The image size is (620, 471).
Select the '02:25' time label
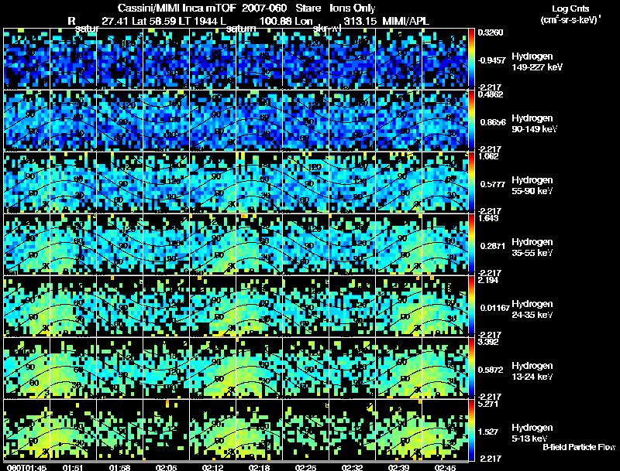pos(305,467)
